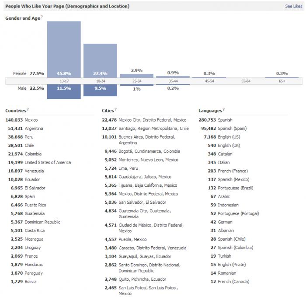This screenshot has height=297, width=306.
Task: Click the French (Canada) language row
Action: tap(230, 281)
